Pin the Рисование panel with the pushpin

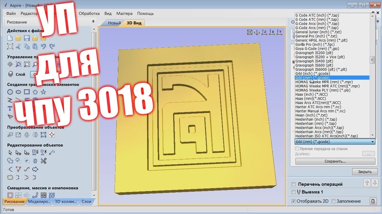point(93,22)
